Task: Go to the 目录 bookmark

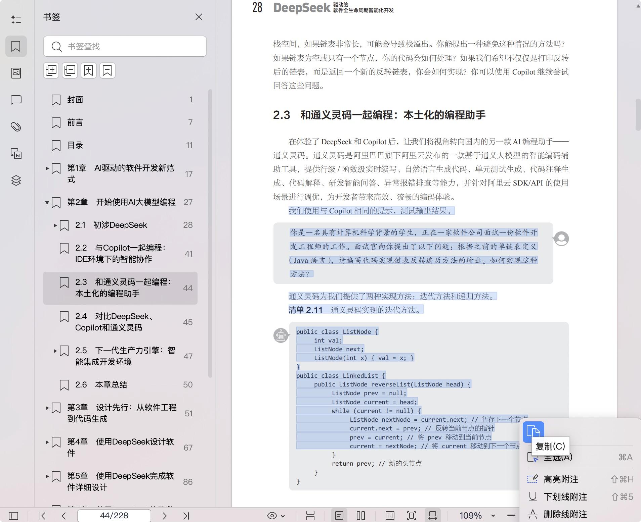Action: (x=120, y=145)
